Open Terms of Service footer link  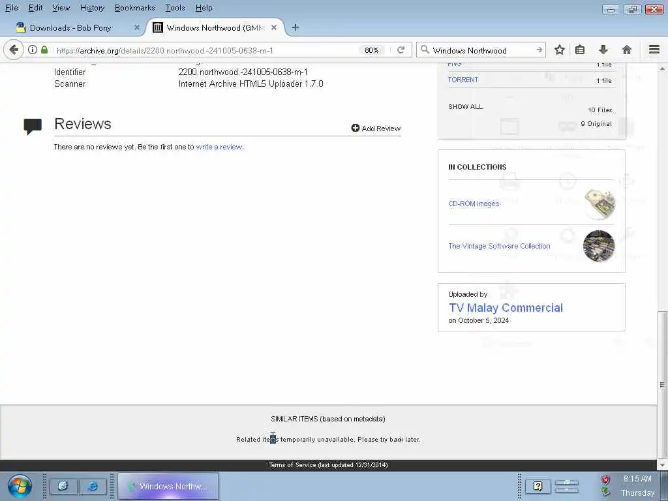[x=328, y=464]
